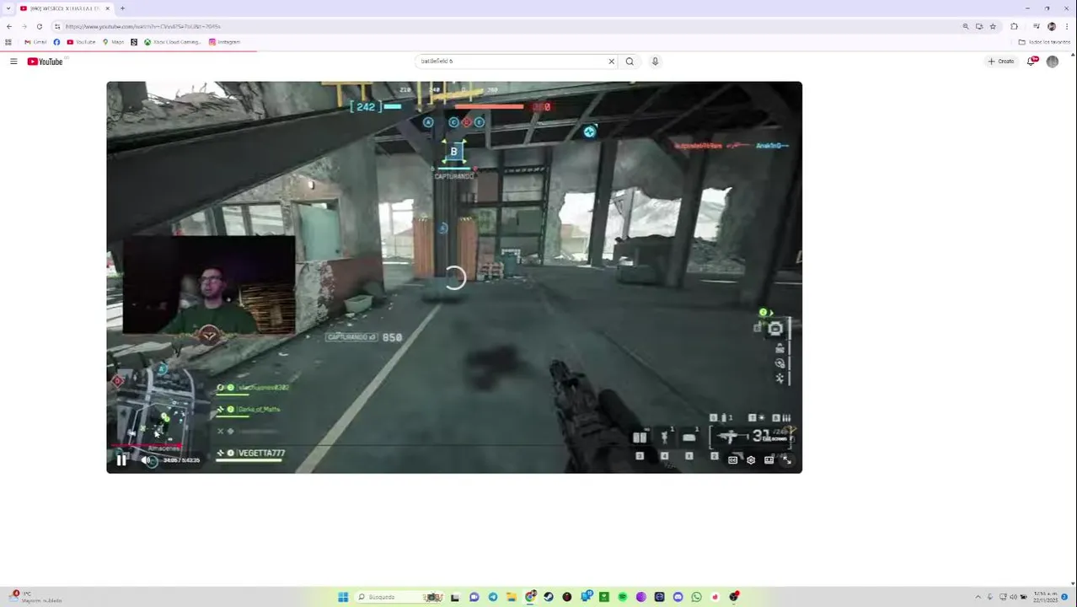Mute the video volume
This screenshot has width=1077, height=607.
click(x=147, y=460)
